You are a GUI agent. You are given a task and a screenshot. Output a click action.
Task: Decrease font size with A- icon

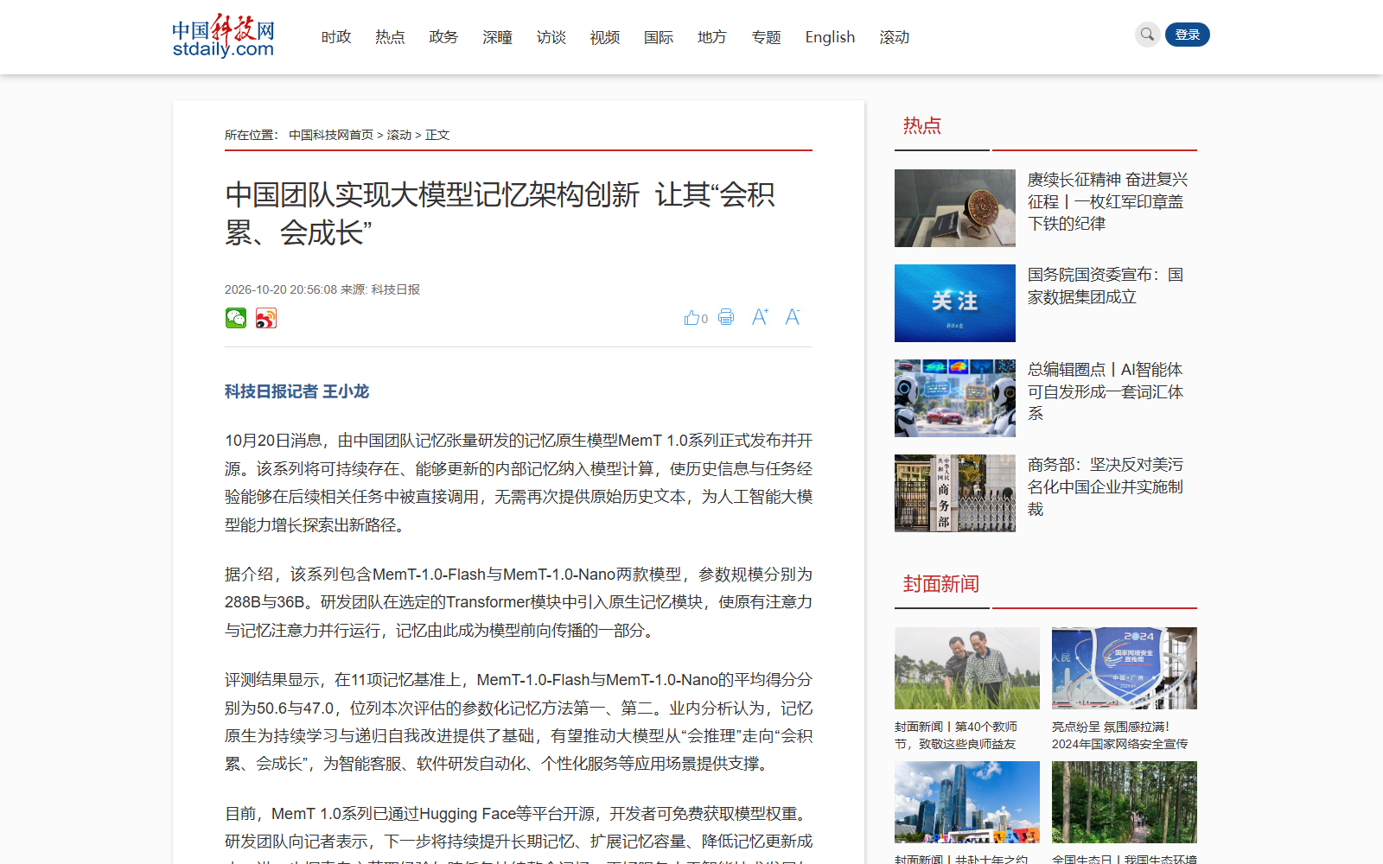(x=793, y=317)
